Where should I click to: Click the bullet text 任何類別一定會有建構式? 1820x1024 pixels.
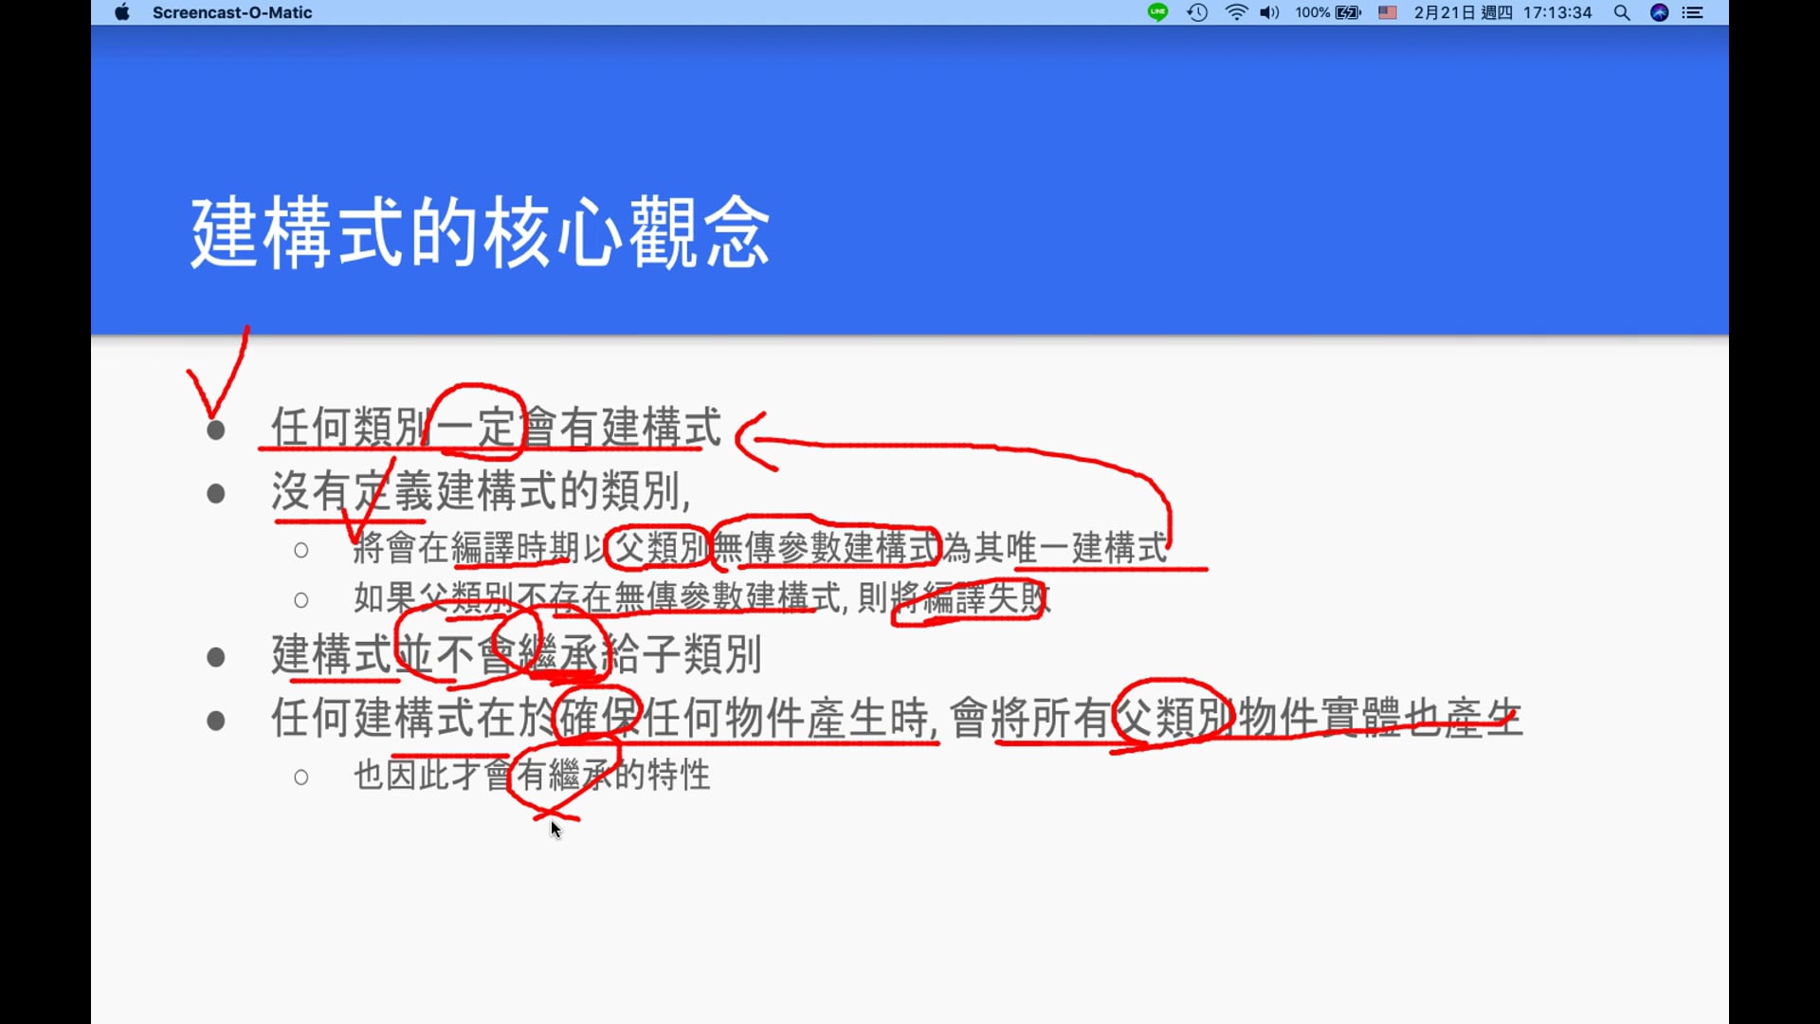tap(496, 428)
